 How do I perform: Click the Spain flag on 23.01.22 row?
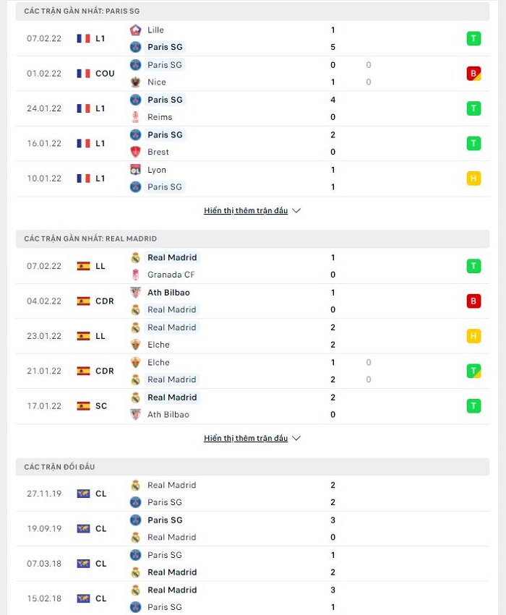pyautogui.click(x=83, y=336)
